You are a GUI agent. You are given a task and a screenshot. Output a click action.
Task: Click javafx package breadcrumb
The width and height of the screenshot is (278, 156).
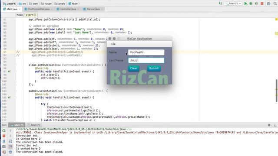60,3
